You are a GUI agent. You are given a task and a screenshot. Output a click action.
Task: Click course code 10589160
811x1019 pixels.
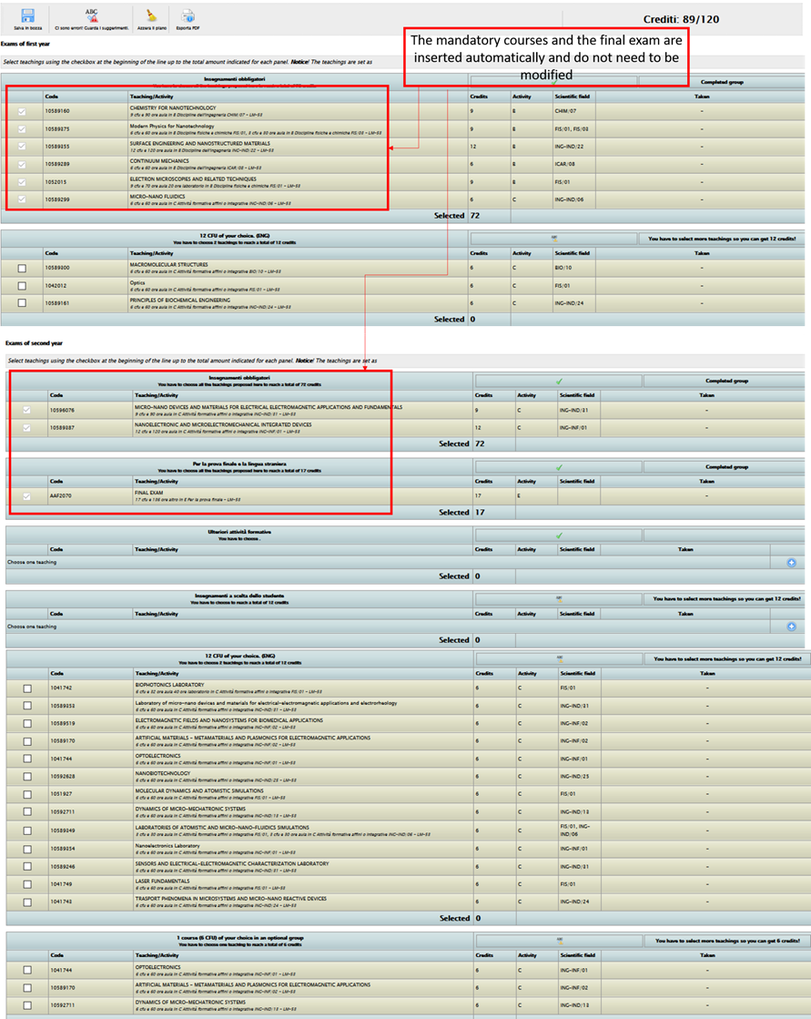point(57,111)
